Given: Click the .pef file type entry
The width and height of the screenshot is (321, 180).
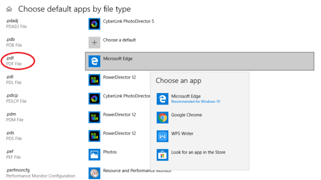Looking at the screenshot, I should (13, 154).
